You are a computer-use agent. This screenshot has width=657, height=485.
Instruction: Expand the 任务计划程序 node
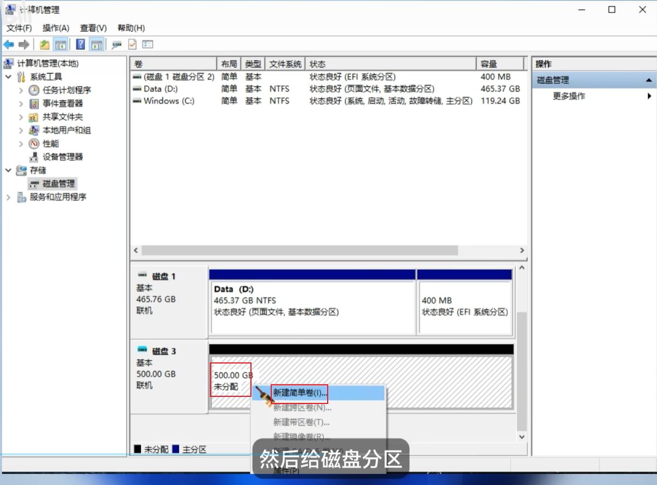pyautogui.click(x=21, y=90)
